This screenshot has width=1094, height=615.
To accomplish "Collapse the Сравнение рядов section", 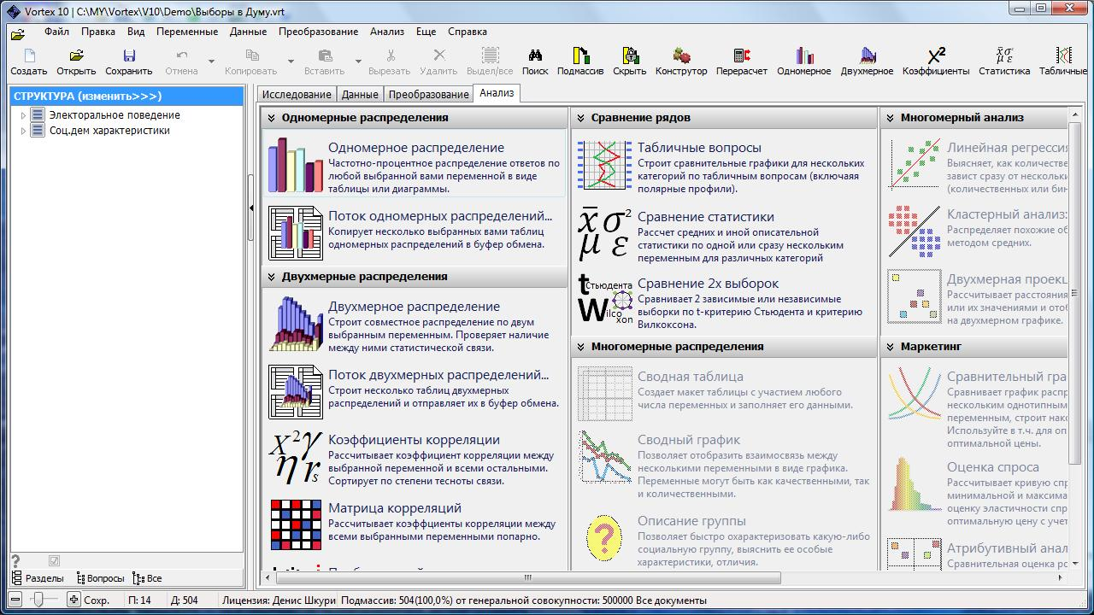I will [x=581, y=118].
